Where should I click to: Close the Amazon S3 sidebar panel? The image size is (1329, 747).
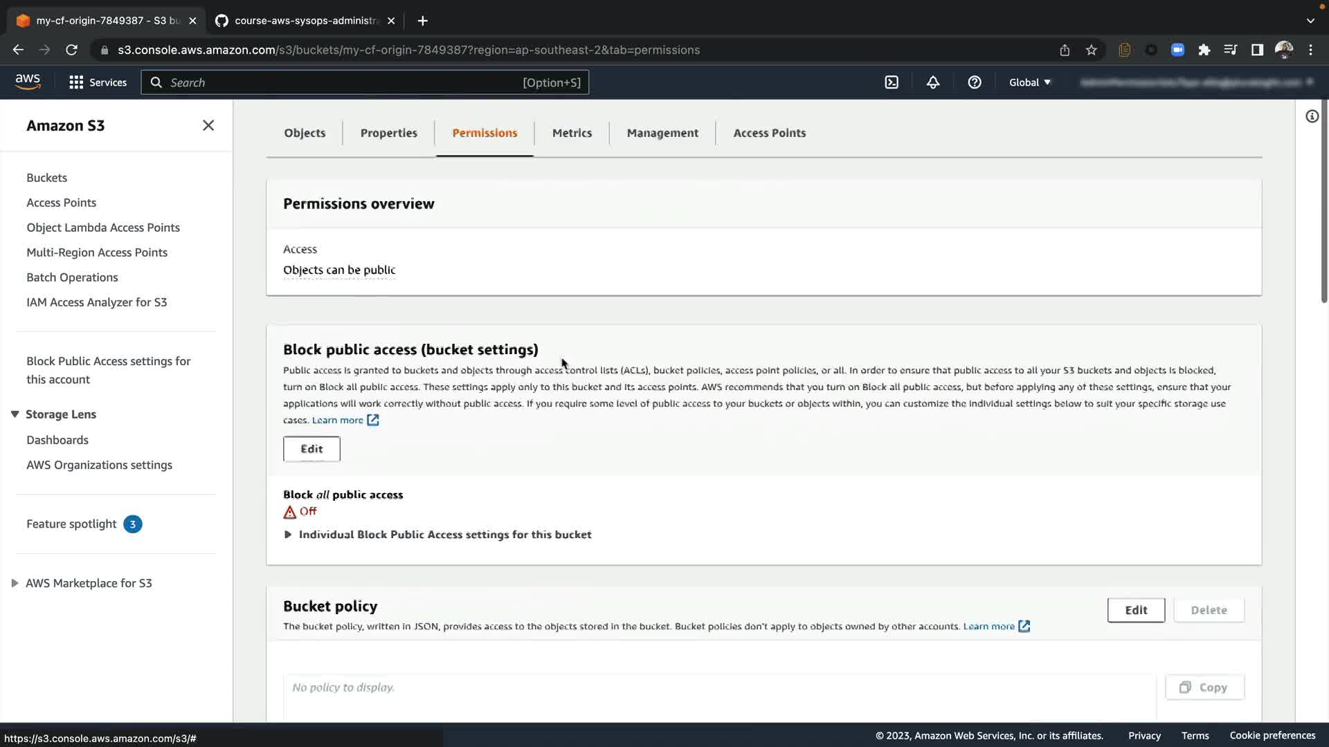[208, 125]
